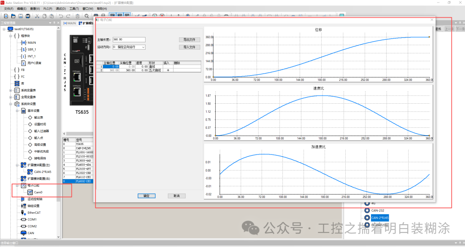Click the Delete trash toolbar icon
Screen dimensions: 465x247
click(x=77, y=16)
